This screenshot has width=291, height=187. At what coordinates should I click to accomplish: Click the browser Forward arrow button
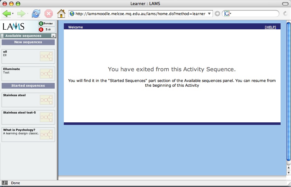coord(21,14)
